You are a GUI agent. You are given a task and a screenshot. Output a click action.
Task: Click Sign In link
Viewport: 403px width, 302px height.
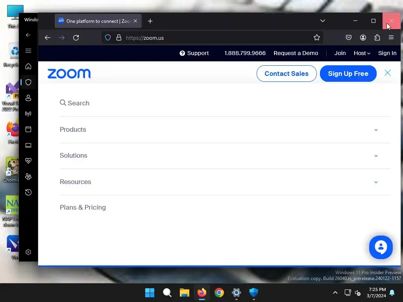tap(387, 53)
